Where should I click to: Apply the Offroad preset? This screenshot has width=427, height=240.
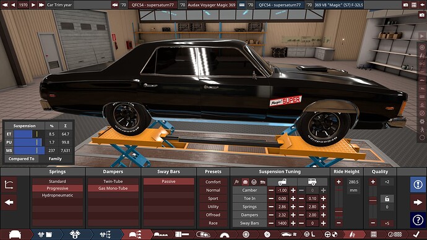pos(213,215)
